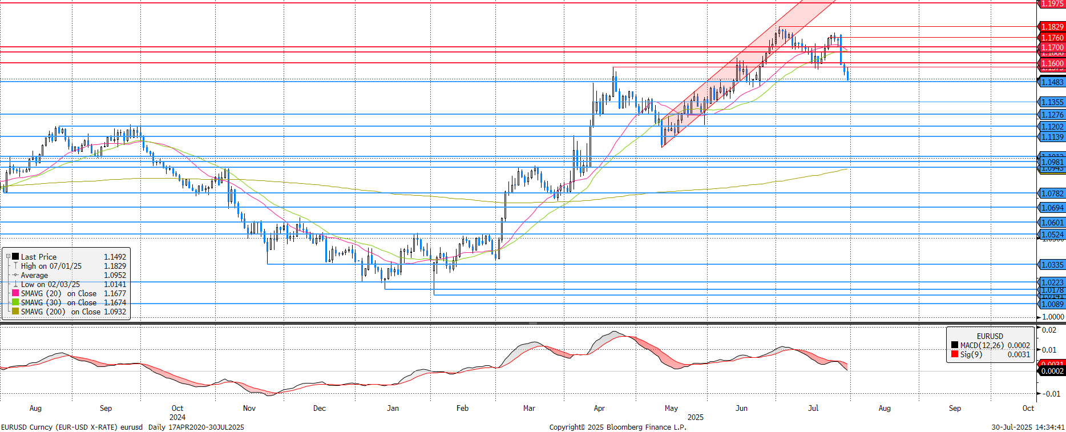Click the blue 1.1483 price tag
Viewport: 1066px width, 432px height.
click(1051, 82)
